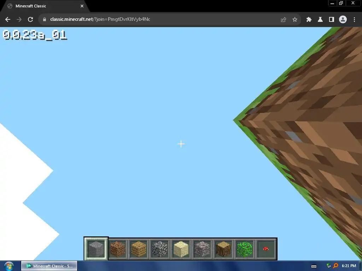The height and width of the screenshot is (271, 362).
Task: Bookmark this tab with the star
Action: (x=295, y=19)
